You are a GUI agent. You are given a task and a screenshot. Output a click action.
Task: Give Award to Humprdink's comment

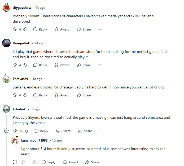[62, 65]
